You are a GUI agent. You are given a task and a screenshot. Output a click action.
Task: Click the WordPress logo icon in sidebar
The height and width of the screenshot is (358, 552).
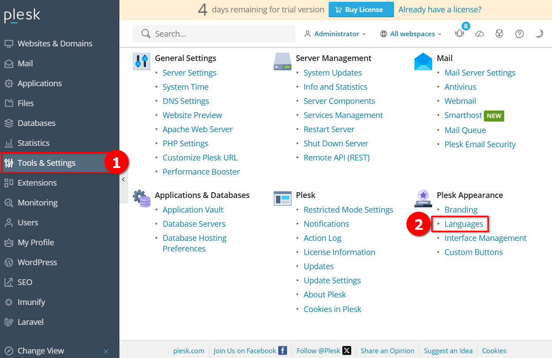[9, 263]
